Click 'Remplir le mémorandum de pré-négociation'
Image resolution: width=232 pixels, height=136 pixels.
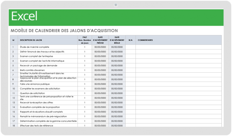pyautogui.click(x=48, y=117)
